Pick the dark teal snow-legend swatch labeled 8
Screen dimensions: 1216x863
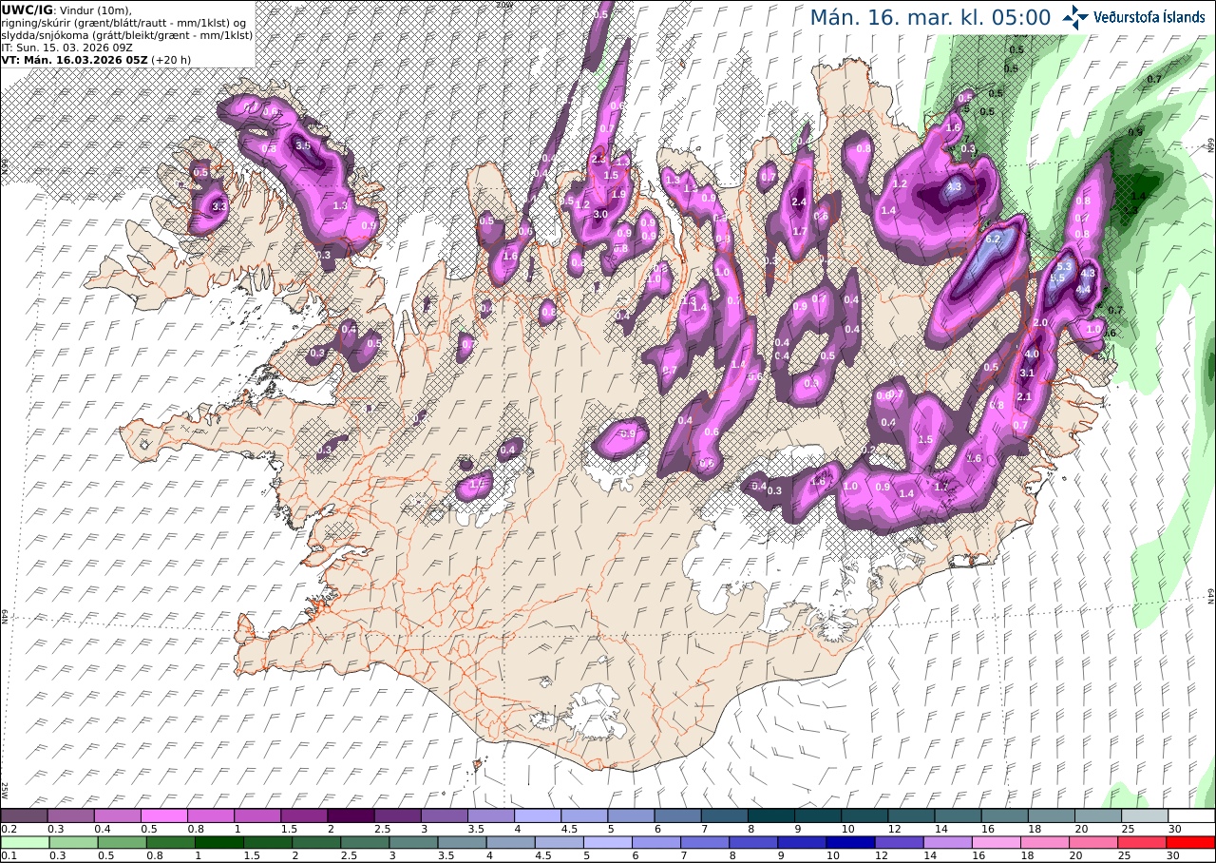[x=771, y=815]
